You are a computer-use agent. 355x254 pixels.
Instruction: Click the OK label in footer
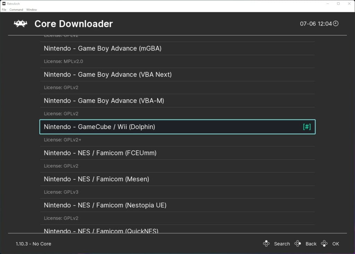coord(336,244)
